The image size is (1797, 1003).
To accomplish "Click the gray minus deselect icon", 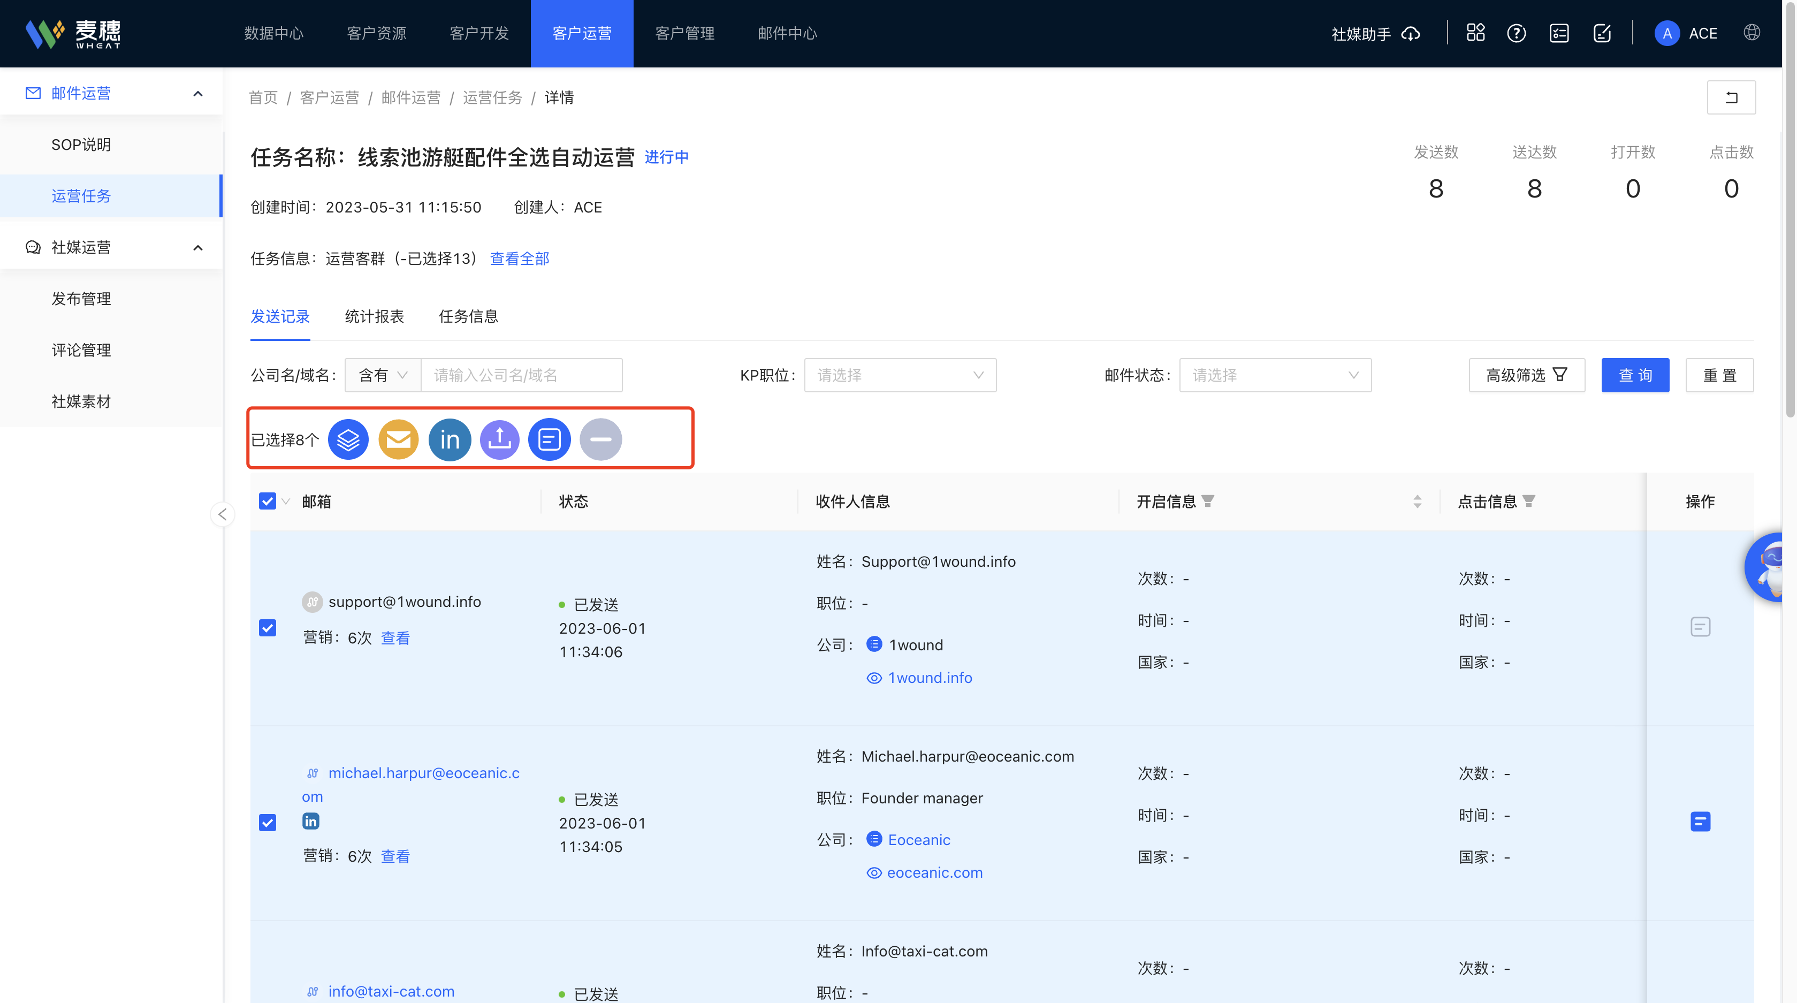I will 600,439.
